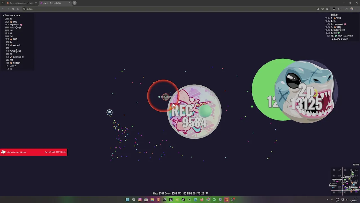This screenshot has height=203, width=360.
Task: Open Brave browser in the taskbar
Action: point(158,200)
